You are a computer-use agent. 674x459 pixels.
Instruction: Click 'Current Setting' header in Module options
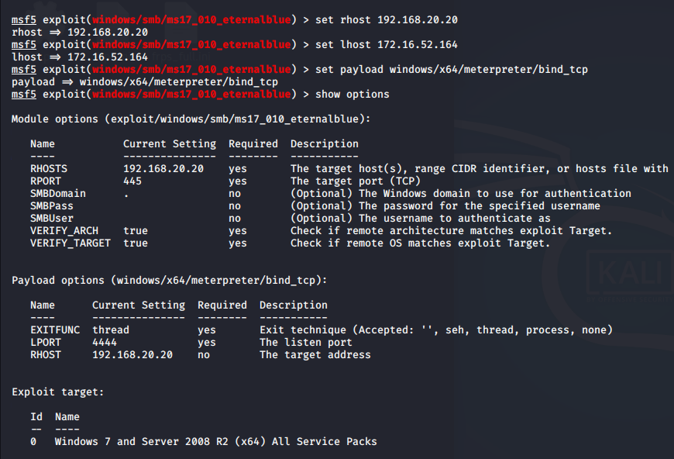click(x=170, y=144)
